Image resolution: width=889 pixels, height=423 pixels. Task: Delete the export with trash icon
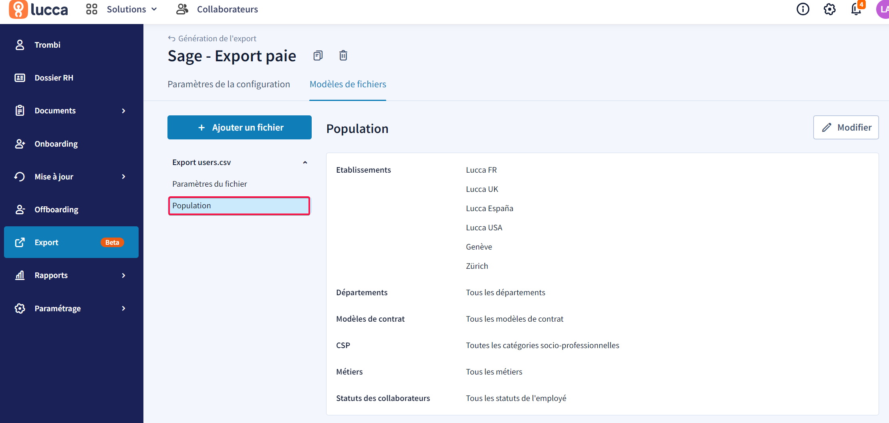[343, 55]
